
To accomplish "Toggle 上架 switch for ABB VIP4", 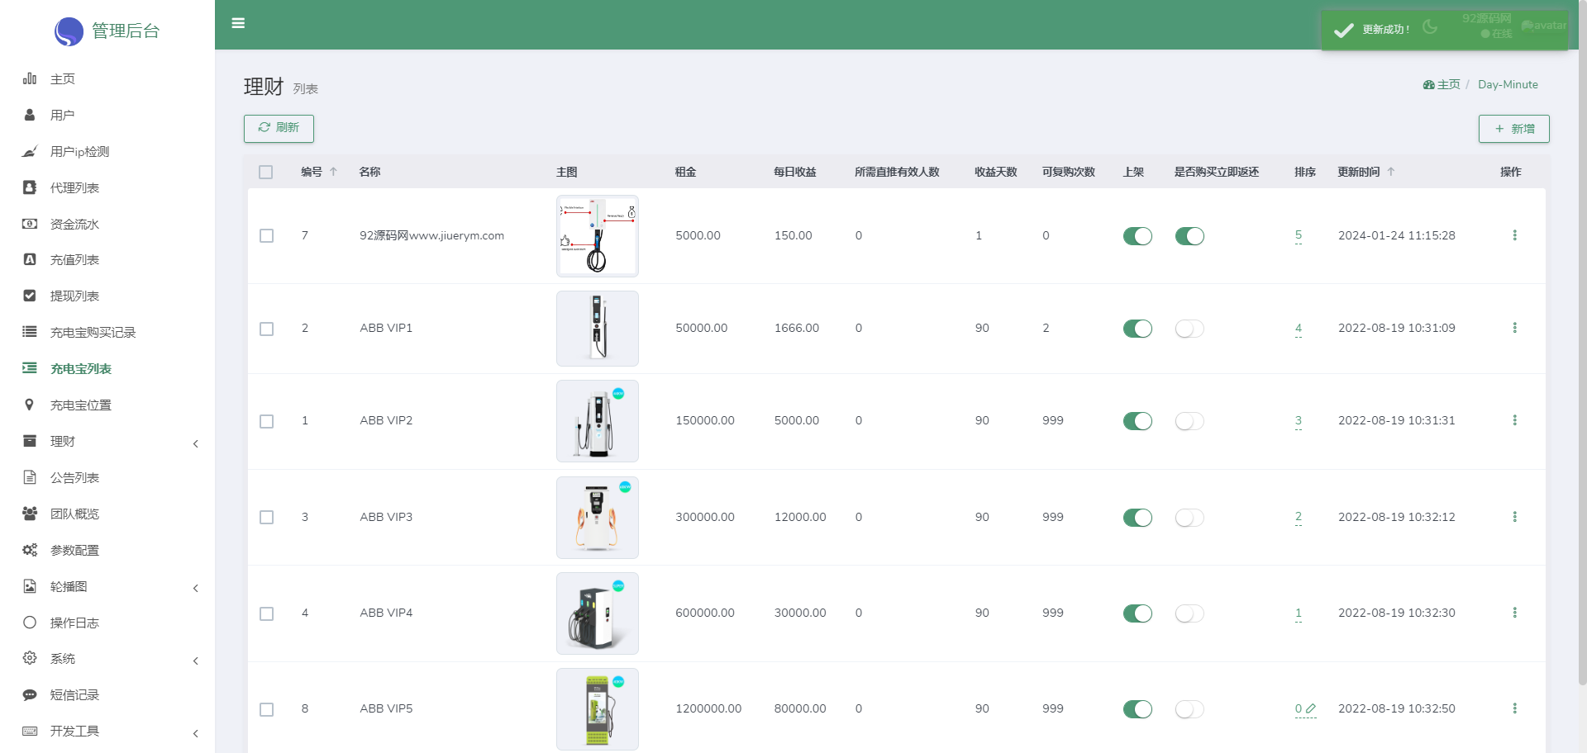I will [1137, 613].
